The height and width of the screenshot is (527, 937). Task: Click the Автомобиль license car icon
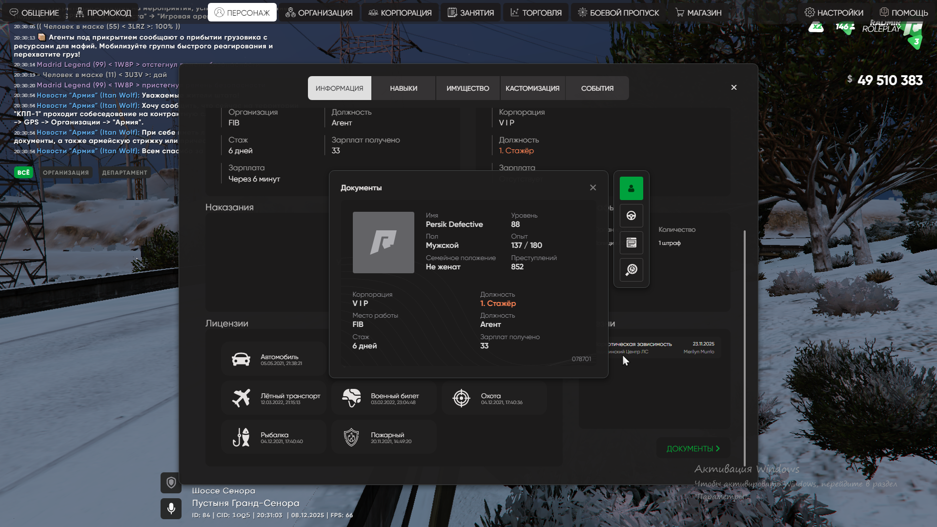point(241,360)
